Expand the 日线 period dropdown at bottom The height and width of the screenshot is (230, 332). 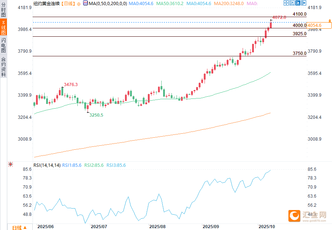click(19, 227)
